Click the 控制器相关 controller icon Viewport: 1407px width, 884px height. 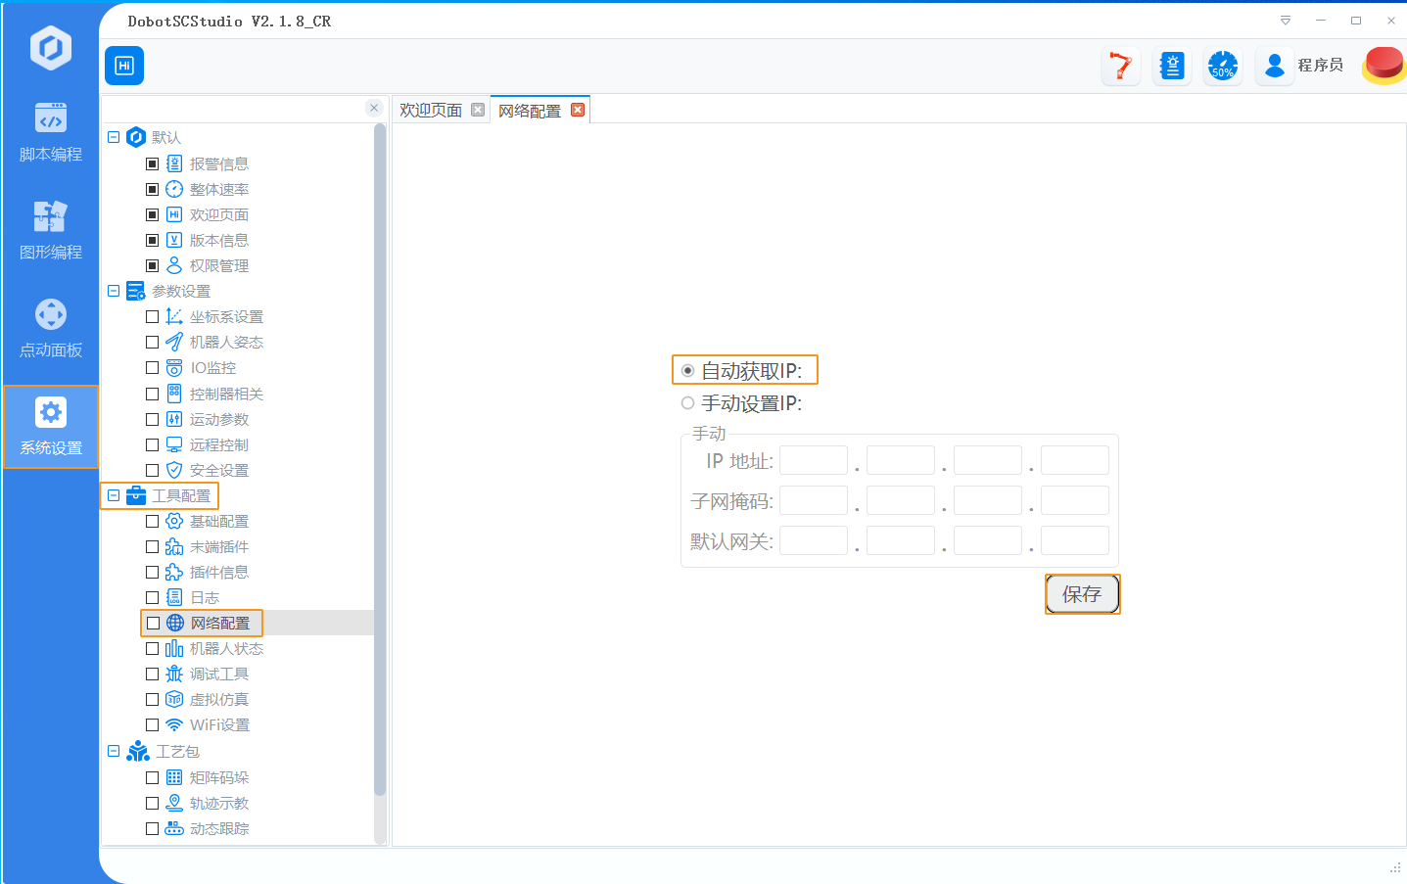pos(174,394)
